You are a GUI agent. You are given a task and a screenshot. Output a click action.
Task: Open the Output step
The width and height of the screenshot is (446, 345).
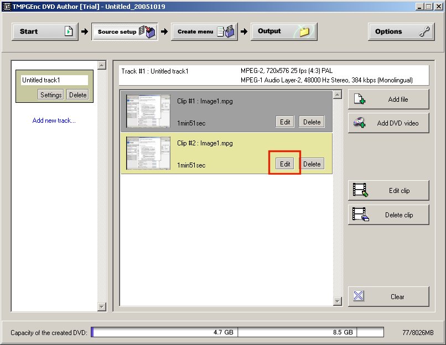point(284,32)
